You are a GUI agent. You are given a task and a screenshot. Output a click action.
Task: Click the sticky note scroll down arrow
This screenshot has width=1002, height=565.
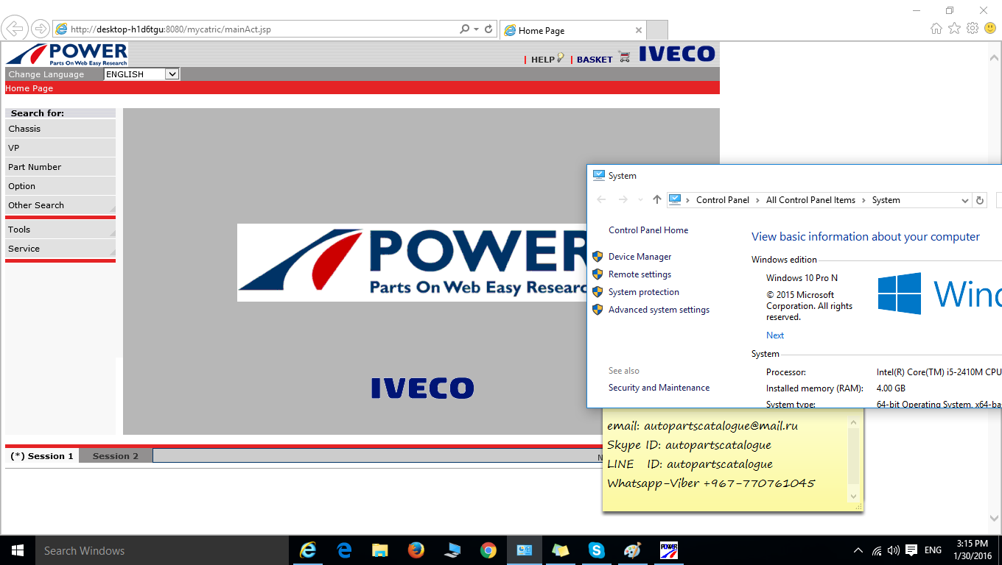pyautogui.click(x=855, y=497)
